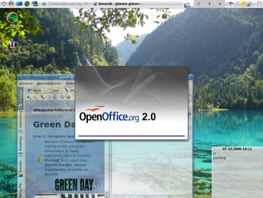The width and height of the screenshot is (263, 198).
Task: Switch to virtual desktop 1 in pager
Action: (x=188, y=4)
